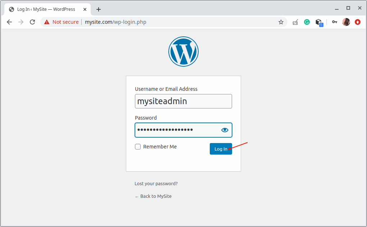Open the Grammarly extension
The height and width of the screenshot is (227, 367).
point(307,22)
